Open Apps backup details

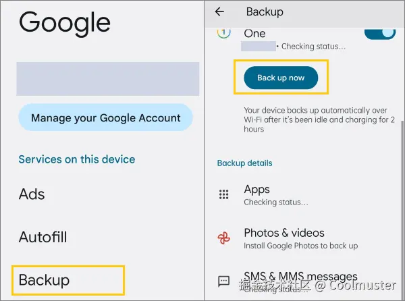pos(305,195)
